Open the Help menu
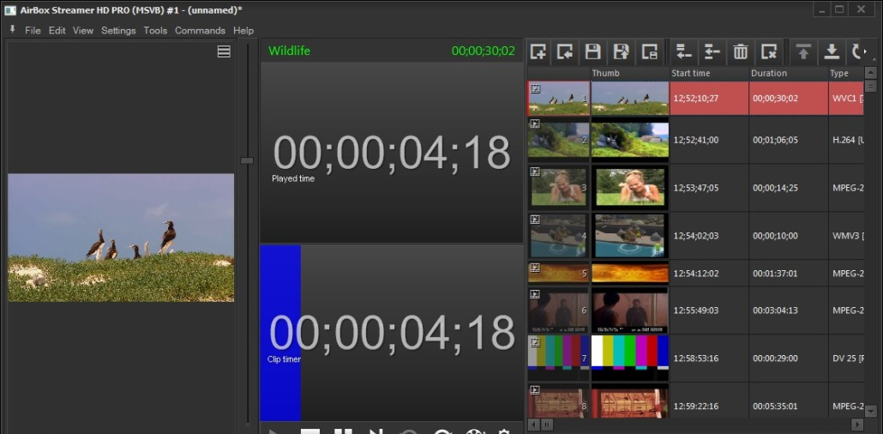This screenshot has height=434, width=883. (243, 30)
